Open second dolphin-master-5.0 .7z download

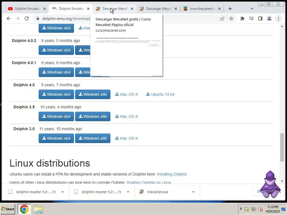(98, 192)
